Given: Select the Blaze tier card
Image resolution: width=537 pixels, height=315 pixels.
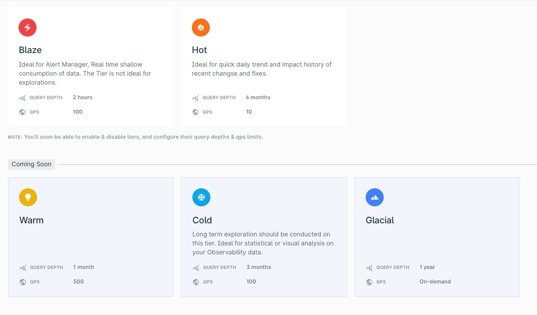Looking at the screenshot, I should click(91, 67).
